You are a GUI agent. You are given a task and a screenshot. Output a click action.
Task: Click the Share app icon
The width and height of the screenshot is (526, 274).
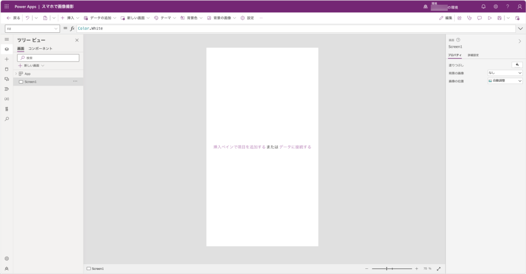[x=459, y=18]
